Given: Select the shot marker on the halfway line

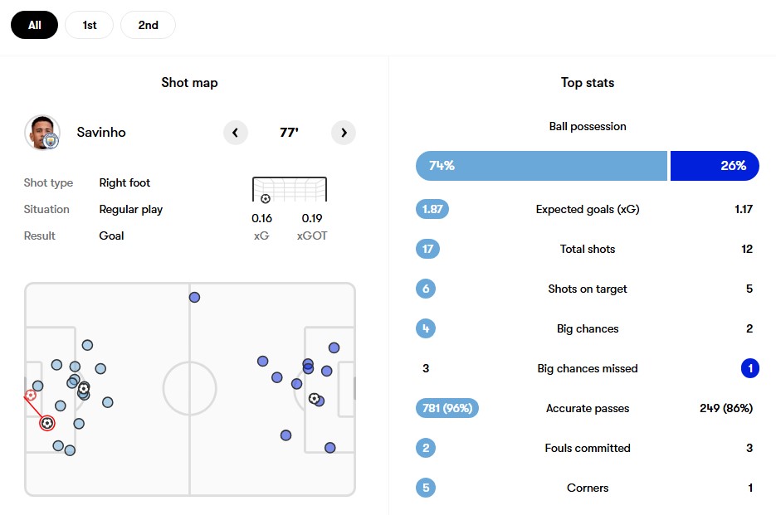Looking at the screenshot, I should [194, 298].
